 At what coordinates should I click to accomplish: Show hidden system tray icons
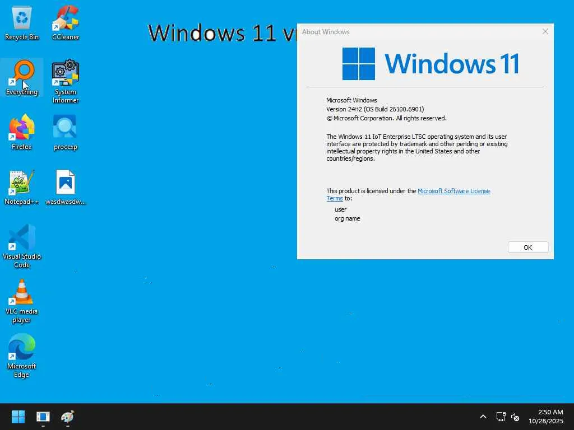click(x=483, y=417)
